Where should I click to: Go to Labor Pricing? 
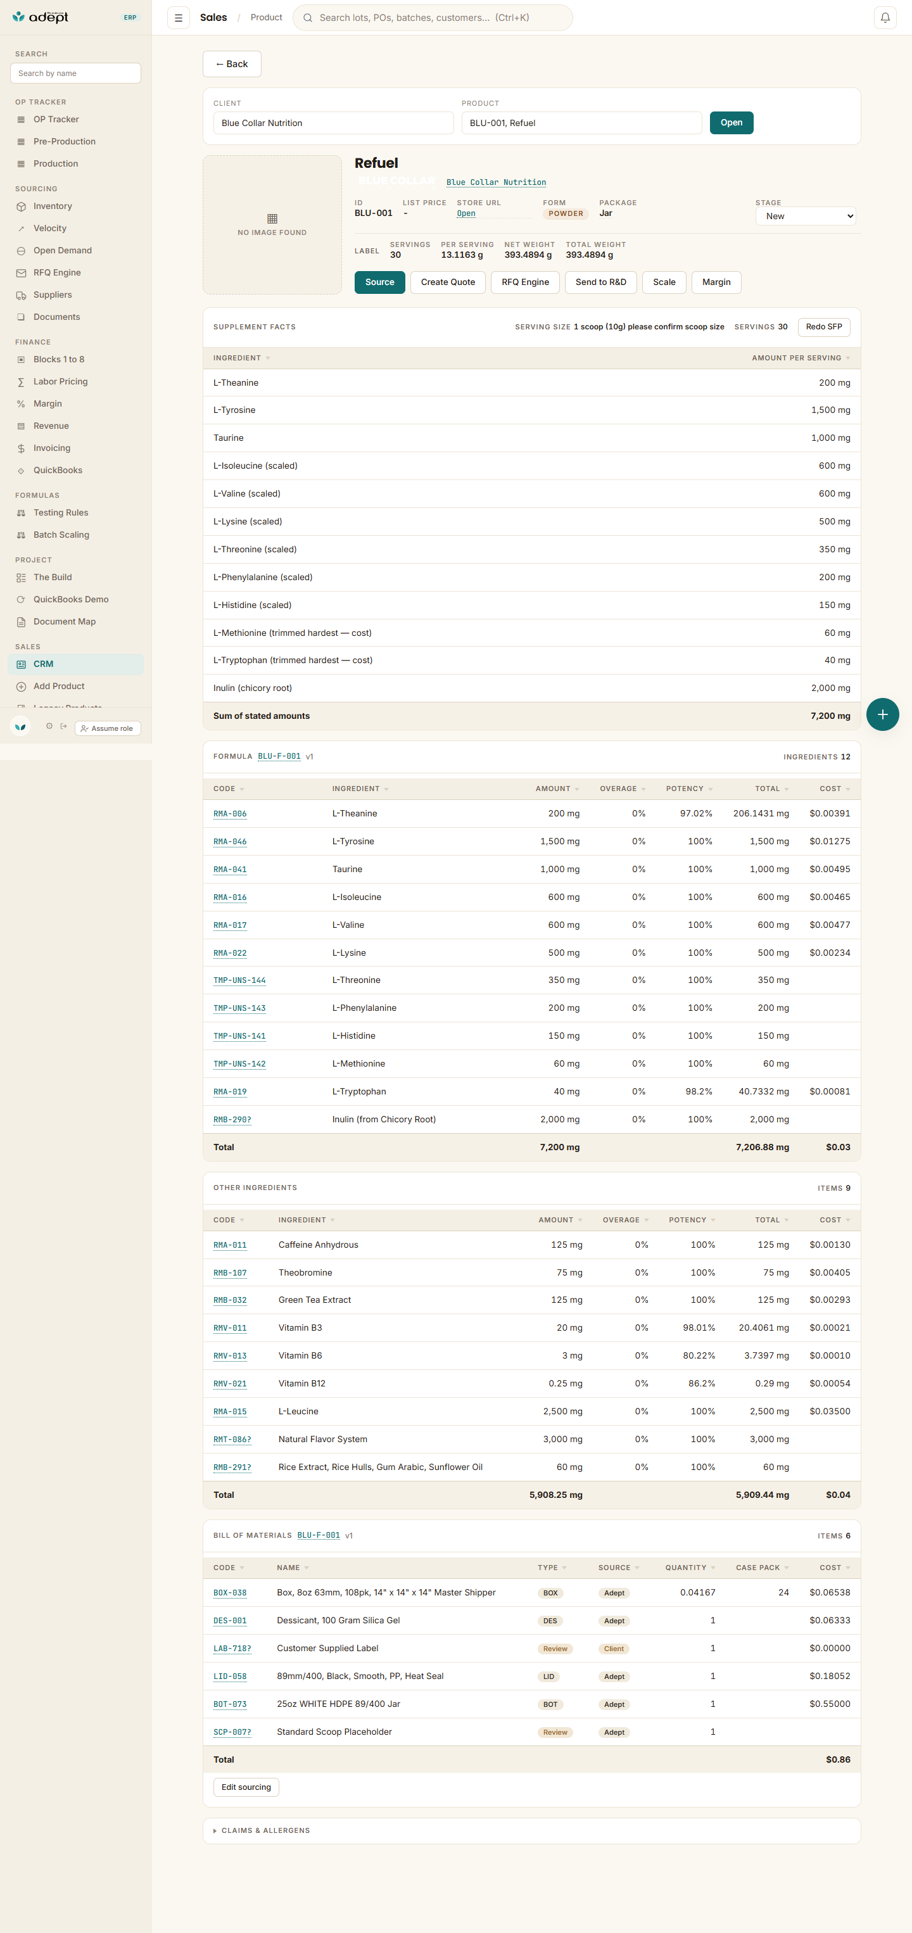click(x=75, y=381)
